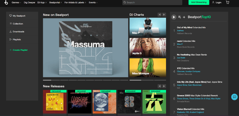Image resolution: width=239 pixels, height=116 pixels.
Task: Click the Login user icon
Action: point(213,2)
